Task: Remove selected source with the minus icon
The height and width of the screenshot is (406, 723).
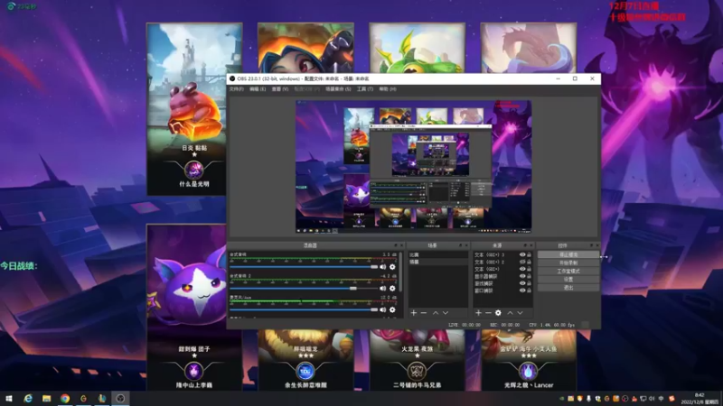Action: tap(488, 313)
